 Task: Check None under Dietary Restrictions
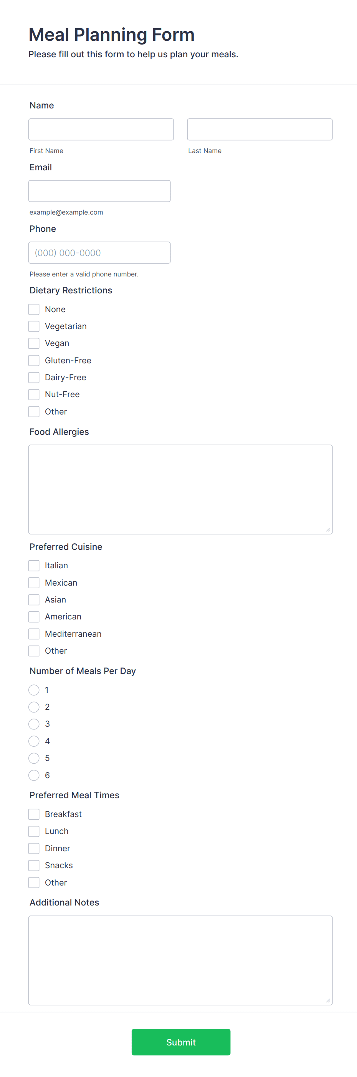coord(34,309)
